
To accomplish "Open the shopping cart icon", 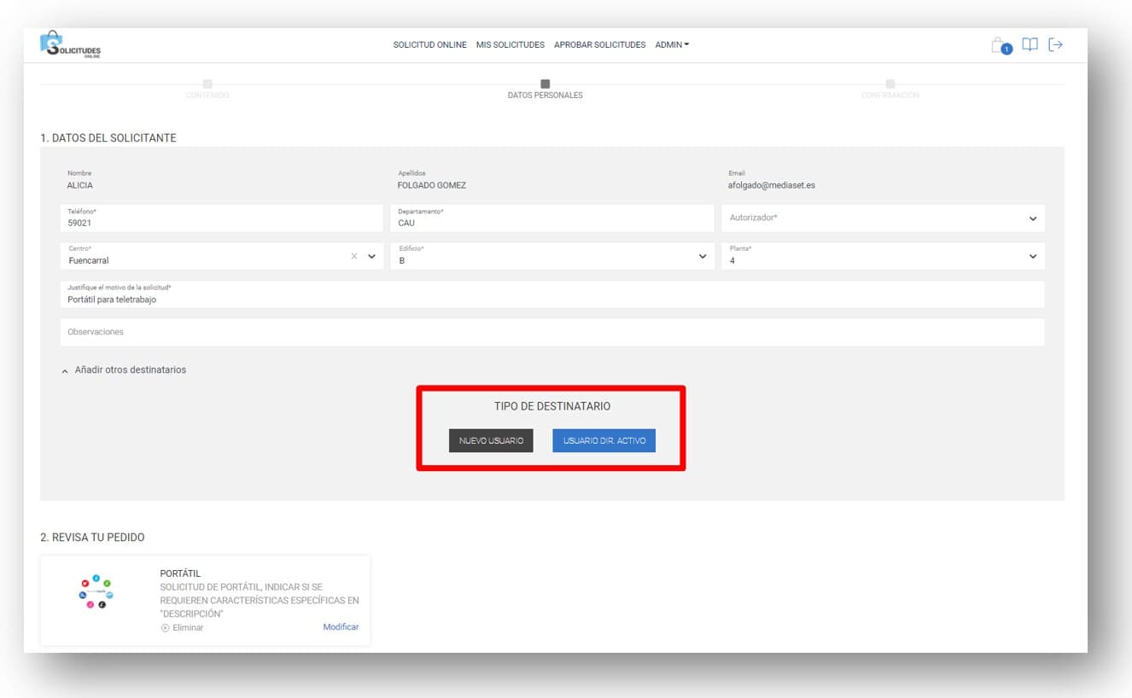I will 999,45.
